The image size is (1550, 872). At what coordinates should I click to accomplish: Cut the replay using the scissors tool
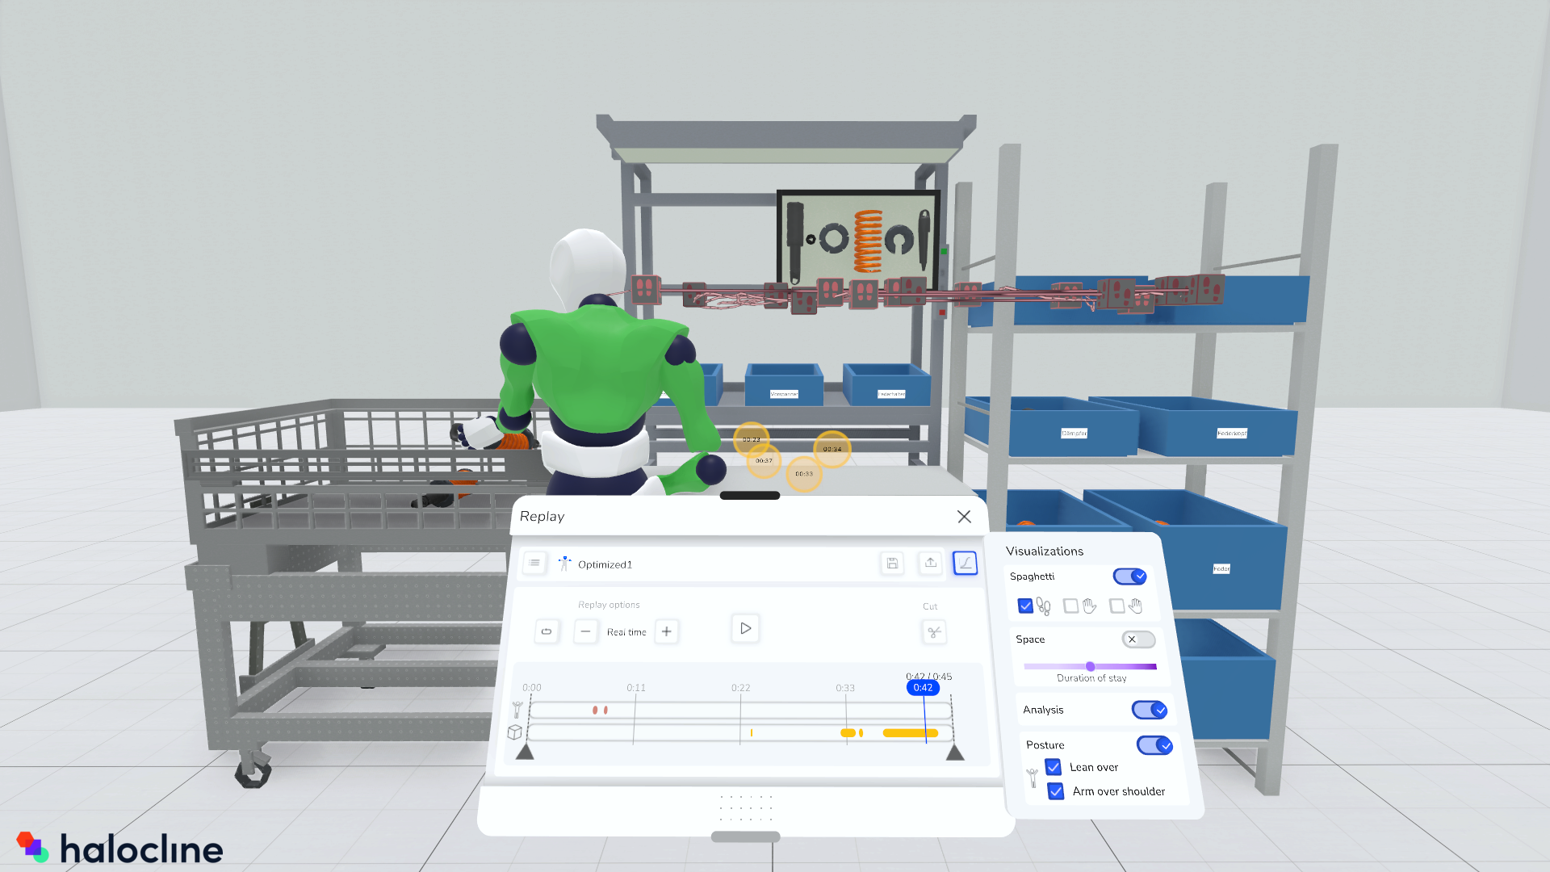(x=933, y=633)
